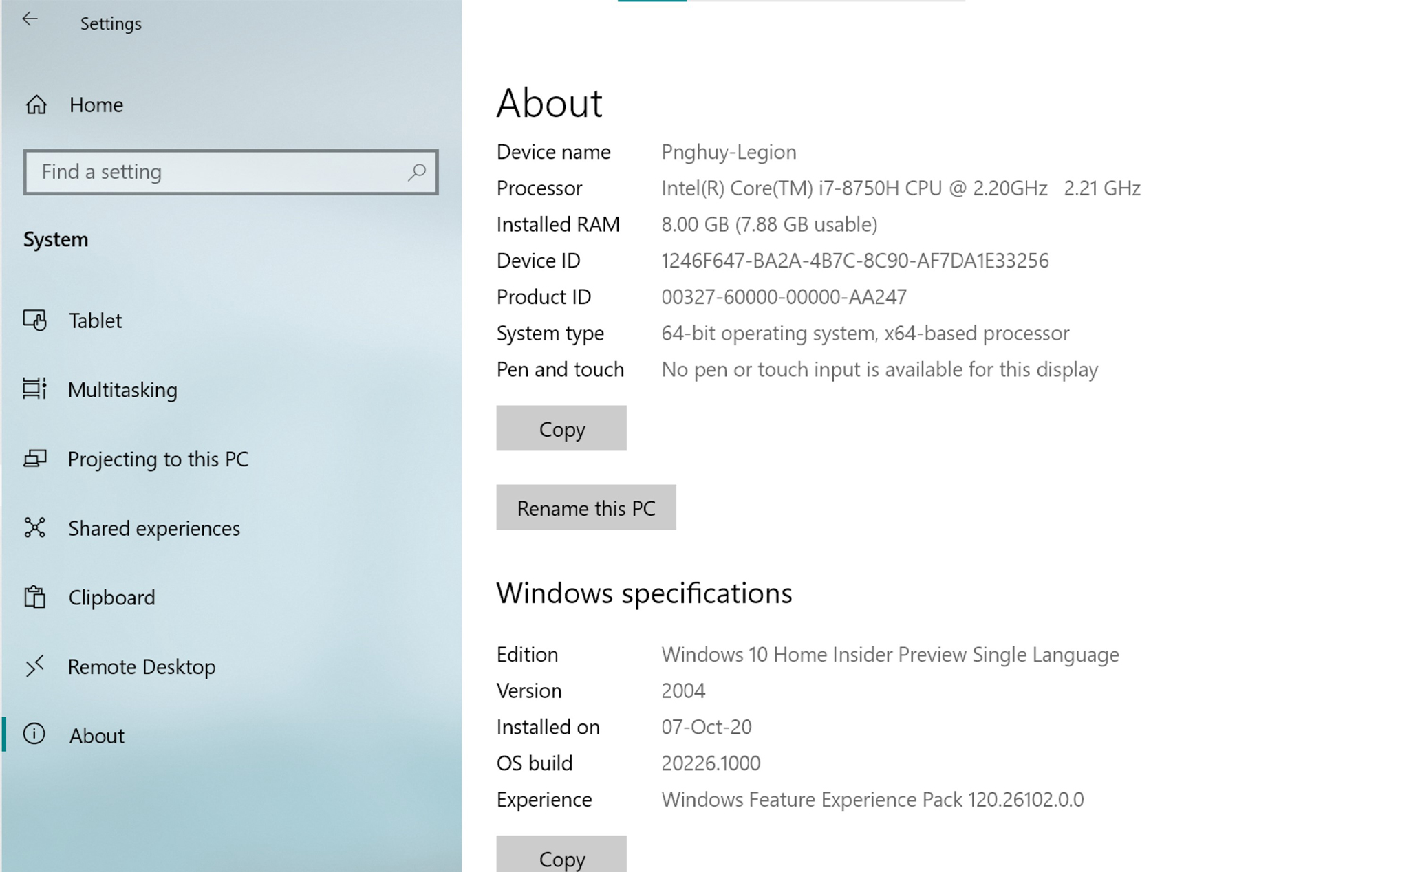Click the About info icon
The width and height of the screenshot is (1409, 872).
click(x=34, y=734)
